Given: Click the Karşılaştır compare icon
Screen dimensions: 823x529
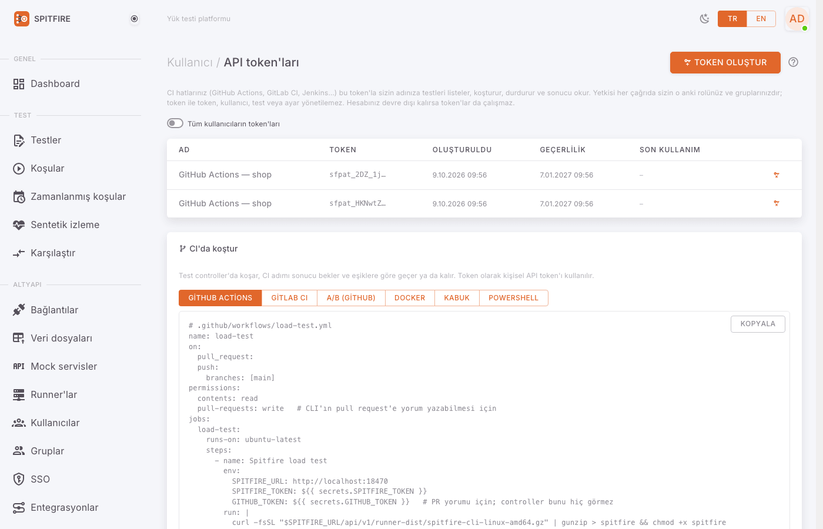Looking at the screenshot, I should [x=19, y=253].
